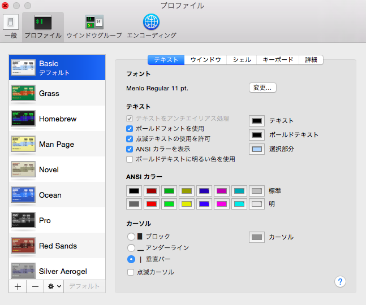Disable ANSI カラーを表示 checkbox

(x=130, y=149)
